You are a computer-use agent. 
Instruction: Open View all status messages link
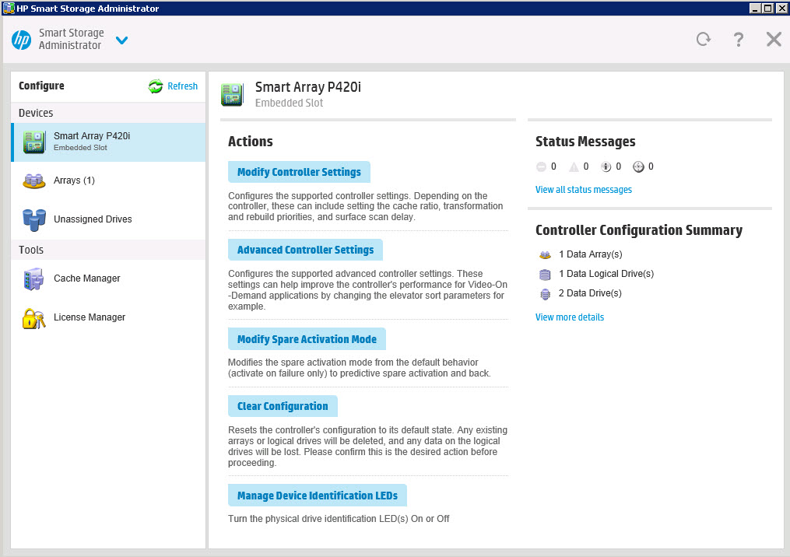tap(584, 189)
